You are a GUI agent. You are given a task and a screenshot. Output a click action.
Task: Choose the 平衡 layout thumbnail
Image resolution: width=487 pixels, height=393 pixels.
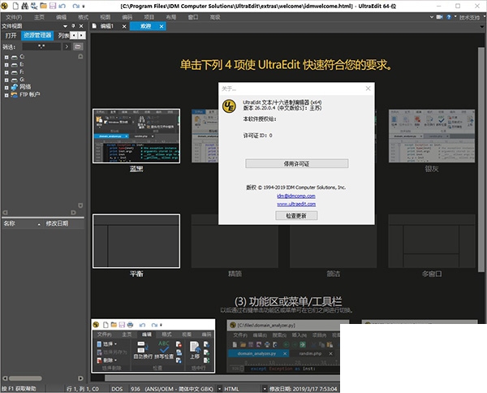coord(136,241)
